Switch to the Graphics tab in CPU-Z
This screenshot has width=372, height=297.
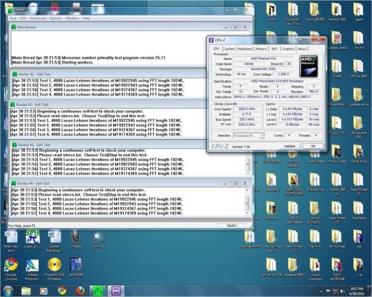pos(288,49)
